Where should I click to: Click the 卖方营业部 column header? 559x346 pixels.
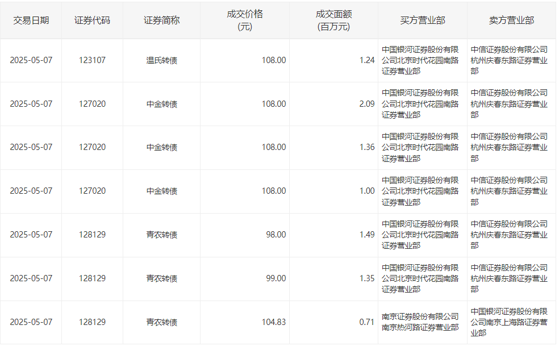pyautogui.click(x=511, y=20)
